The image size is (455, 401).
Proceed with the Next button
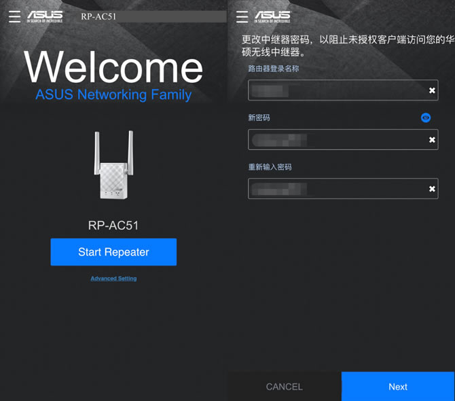398,387
